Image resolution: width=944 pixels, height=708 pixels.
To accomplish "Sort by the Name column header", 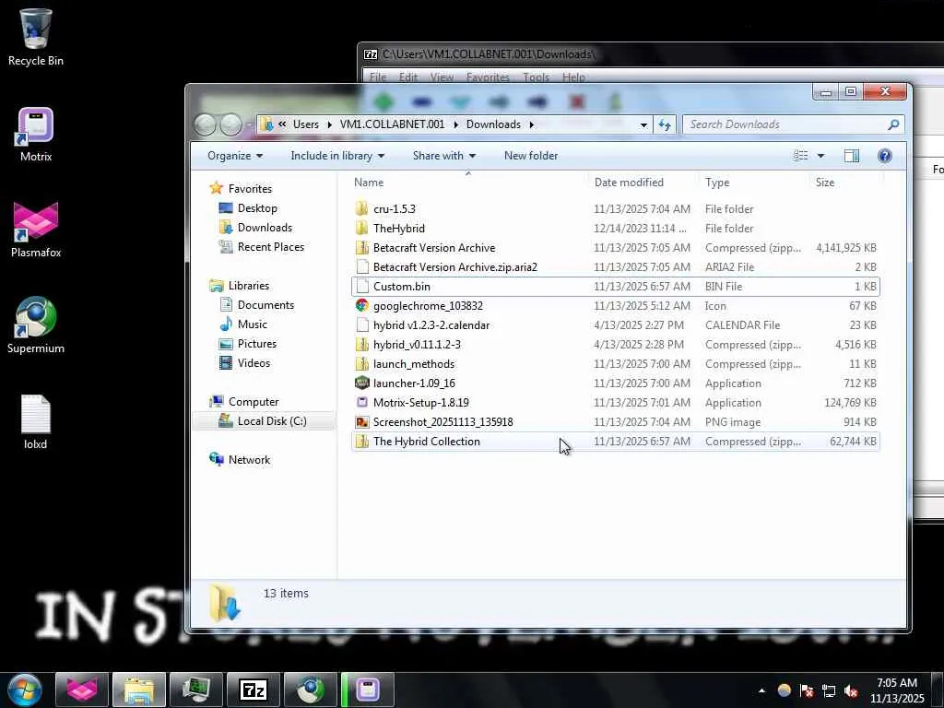I will (468, 183).
